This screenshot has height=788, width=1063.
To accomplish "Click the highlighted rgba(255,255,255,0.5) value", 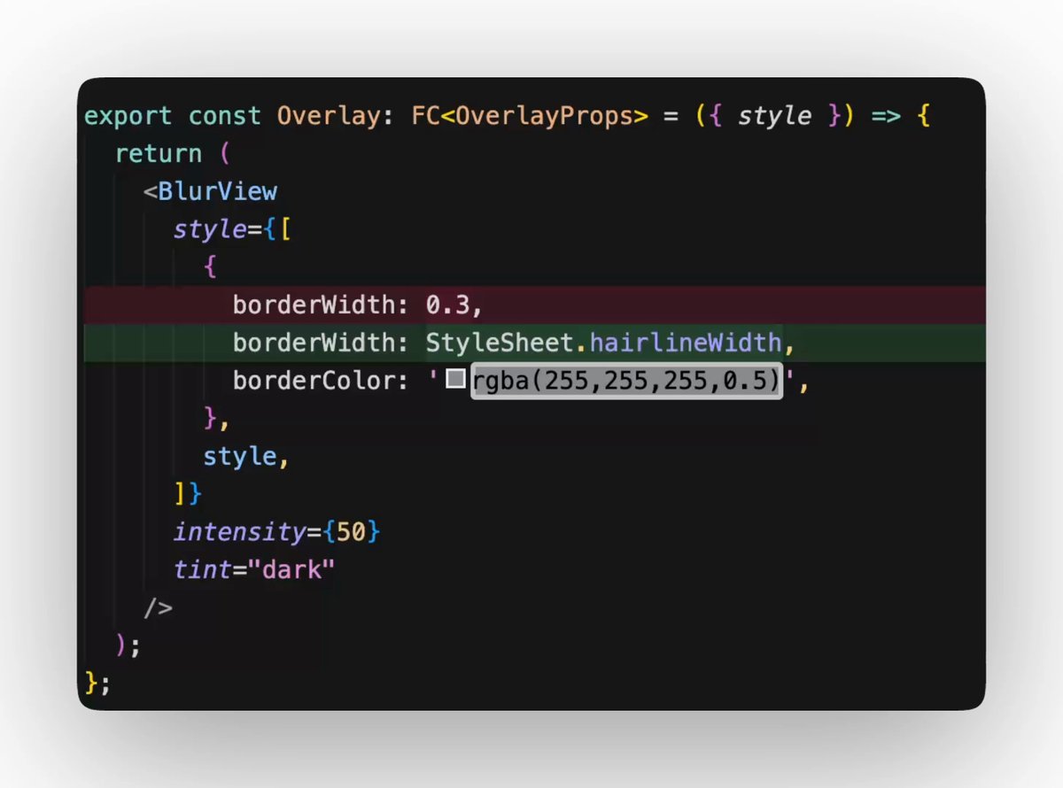I will 626,381.
